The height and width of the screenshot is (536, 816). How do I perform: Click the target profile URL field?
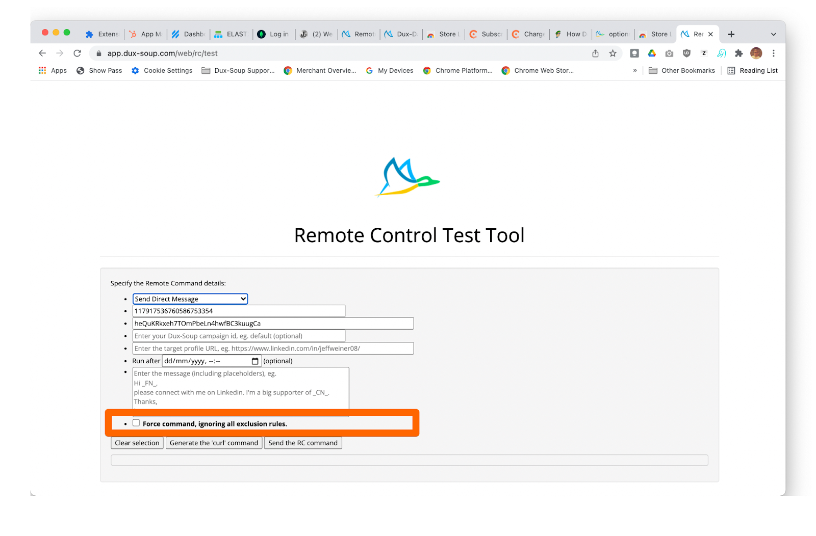click(273, 348)
